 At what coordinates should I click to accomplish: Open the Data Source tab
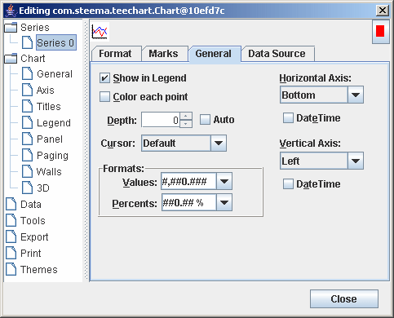point(277,54)
